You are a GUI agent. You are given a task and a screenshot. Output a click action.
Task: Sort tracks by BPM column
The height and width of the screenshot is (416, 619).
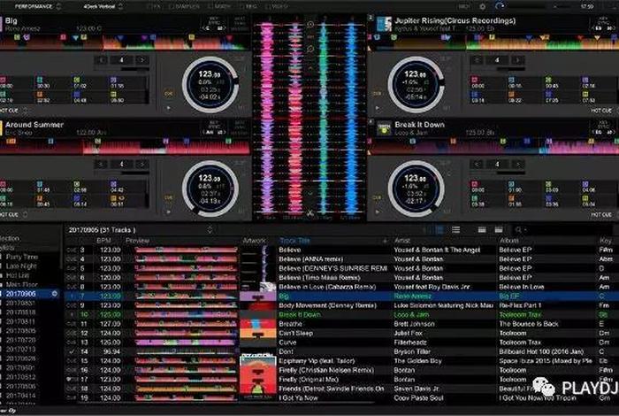[103, 240]
